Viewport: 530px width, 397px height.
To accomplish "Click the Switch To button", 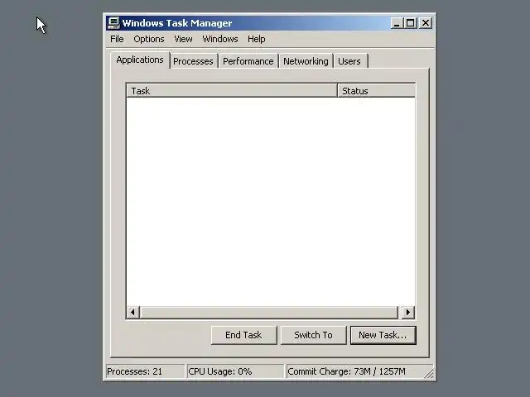I will tap(313, 335).
